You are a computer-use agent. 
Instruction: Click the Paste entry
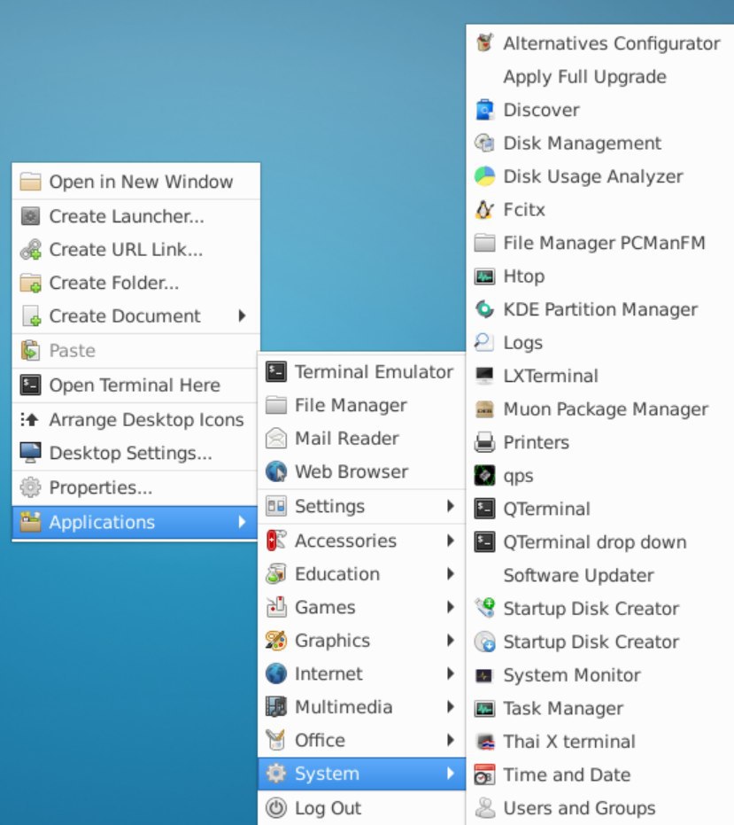coord(135,350)
